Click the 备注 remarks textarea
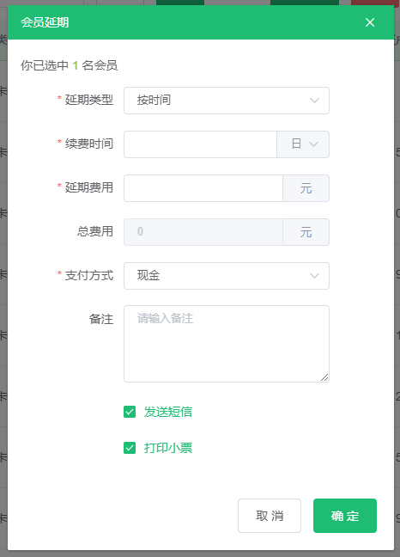The image size is (400, 557). [227, 344]
